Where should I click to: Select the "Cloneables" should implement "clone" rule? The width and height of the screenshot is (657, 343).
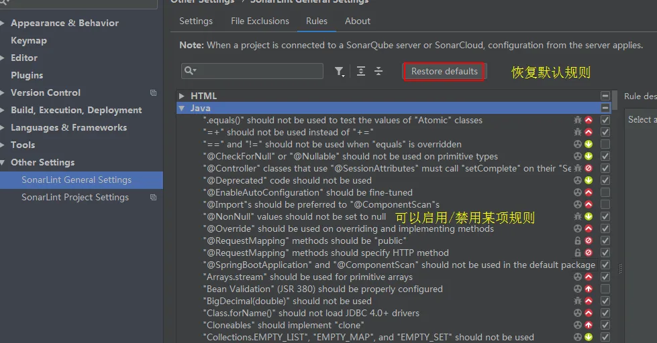click(284, 326)
